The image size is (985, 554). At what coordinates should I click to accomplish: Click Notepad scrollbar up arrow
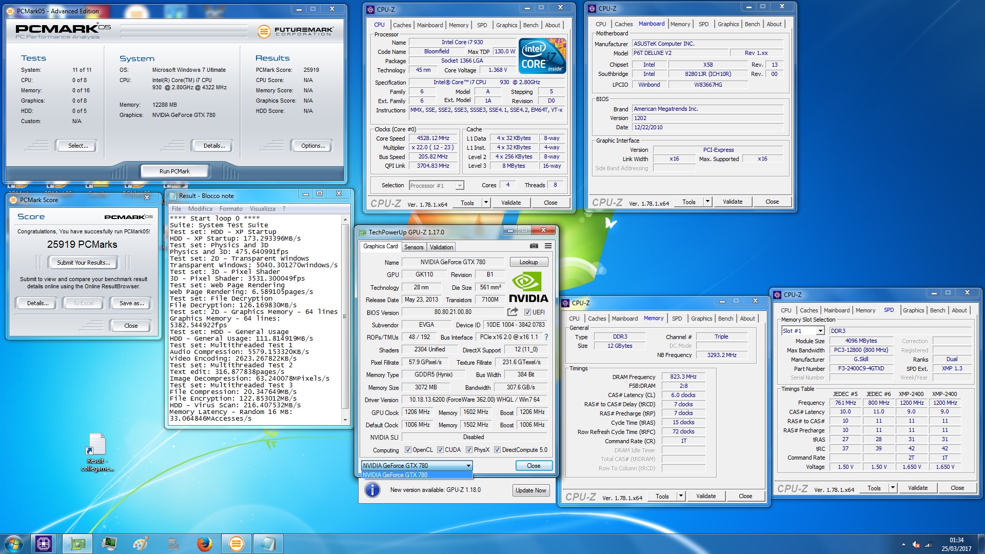pyautogui.click(x=345, y=219)
